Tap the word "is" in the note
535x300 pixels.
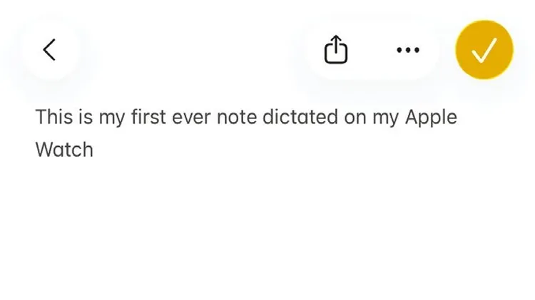pyautogui.click(x=81, y=117)
